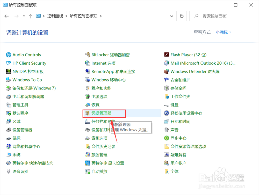259x195 pixels.
Task: Click the Windows To Go icon
Action: tap(9, 80)
